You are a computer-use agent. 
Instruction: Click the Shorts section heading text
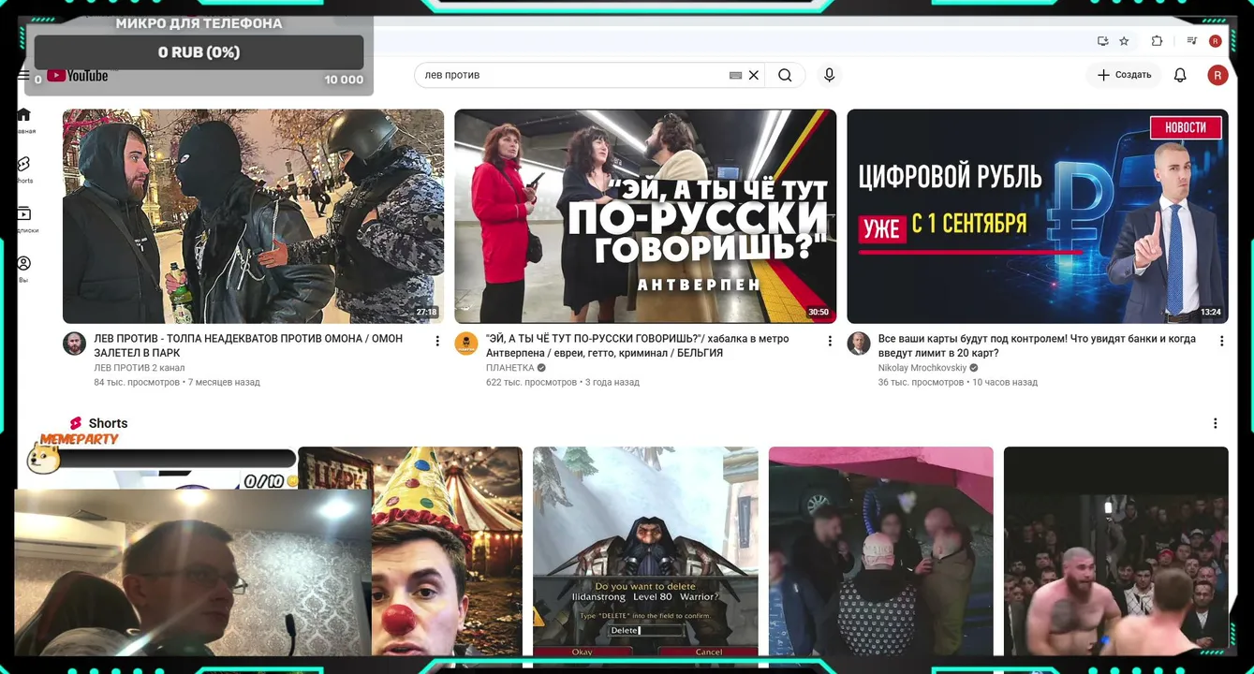coord(108,423)
